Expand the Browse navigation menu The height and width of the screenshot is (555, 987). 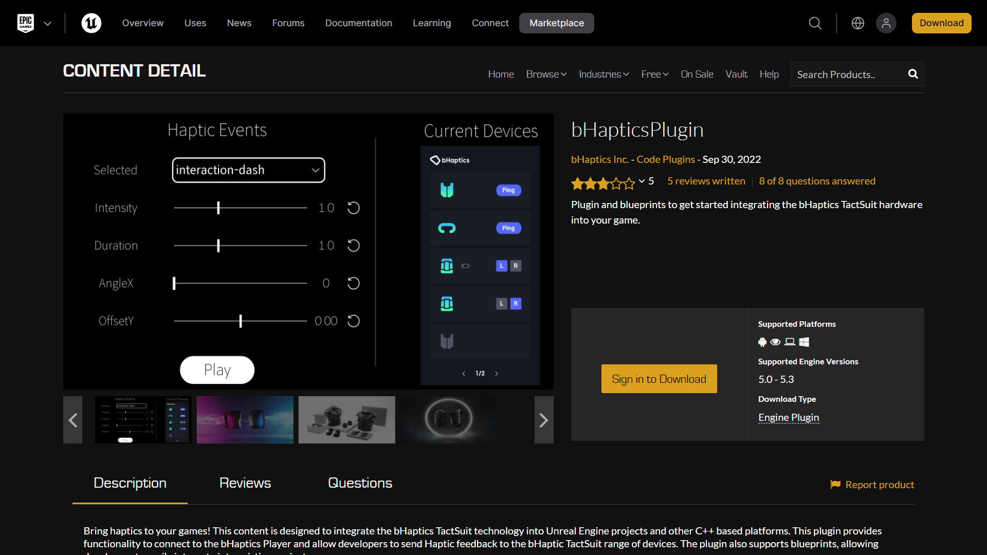tap(546, 74)
